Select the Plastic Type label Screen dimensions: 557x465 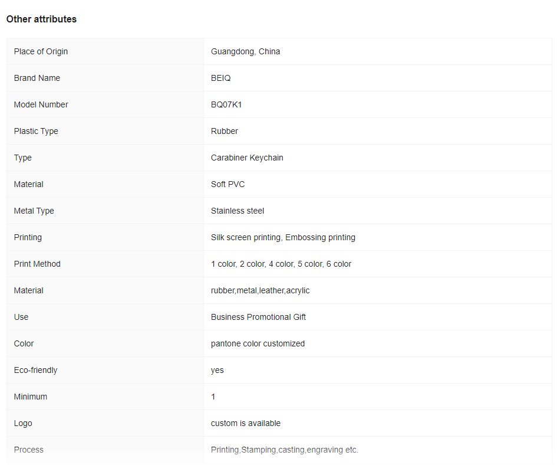point(36,131)
